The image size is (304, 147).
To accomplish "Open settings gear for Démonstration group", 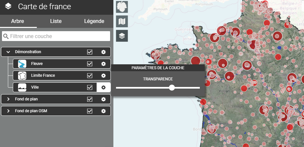I will click(104, 52).
